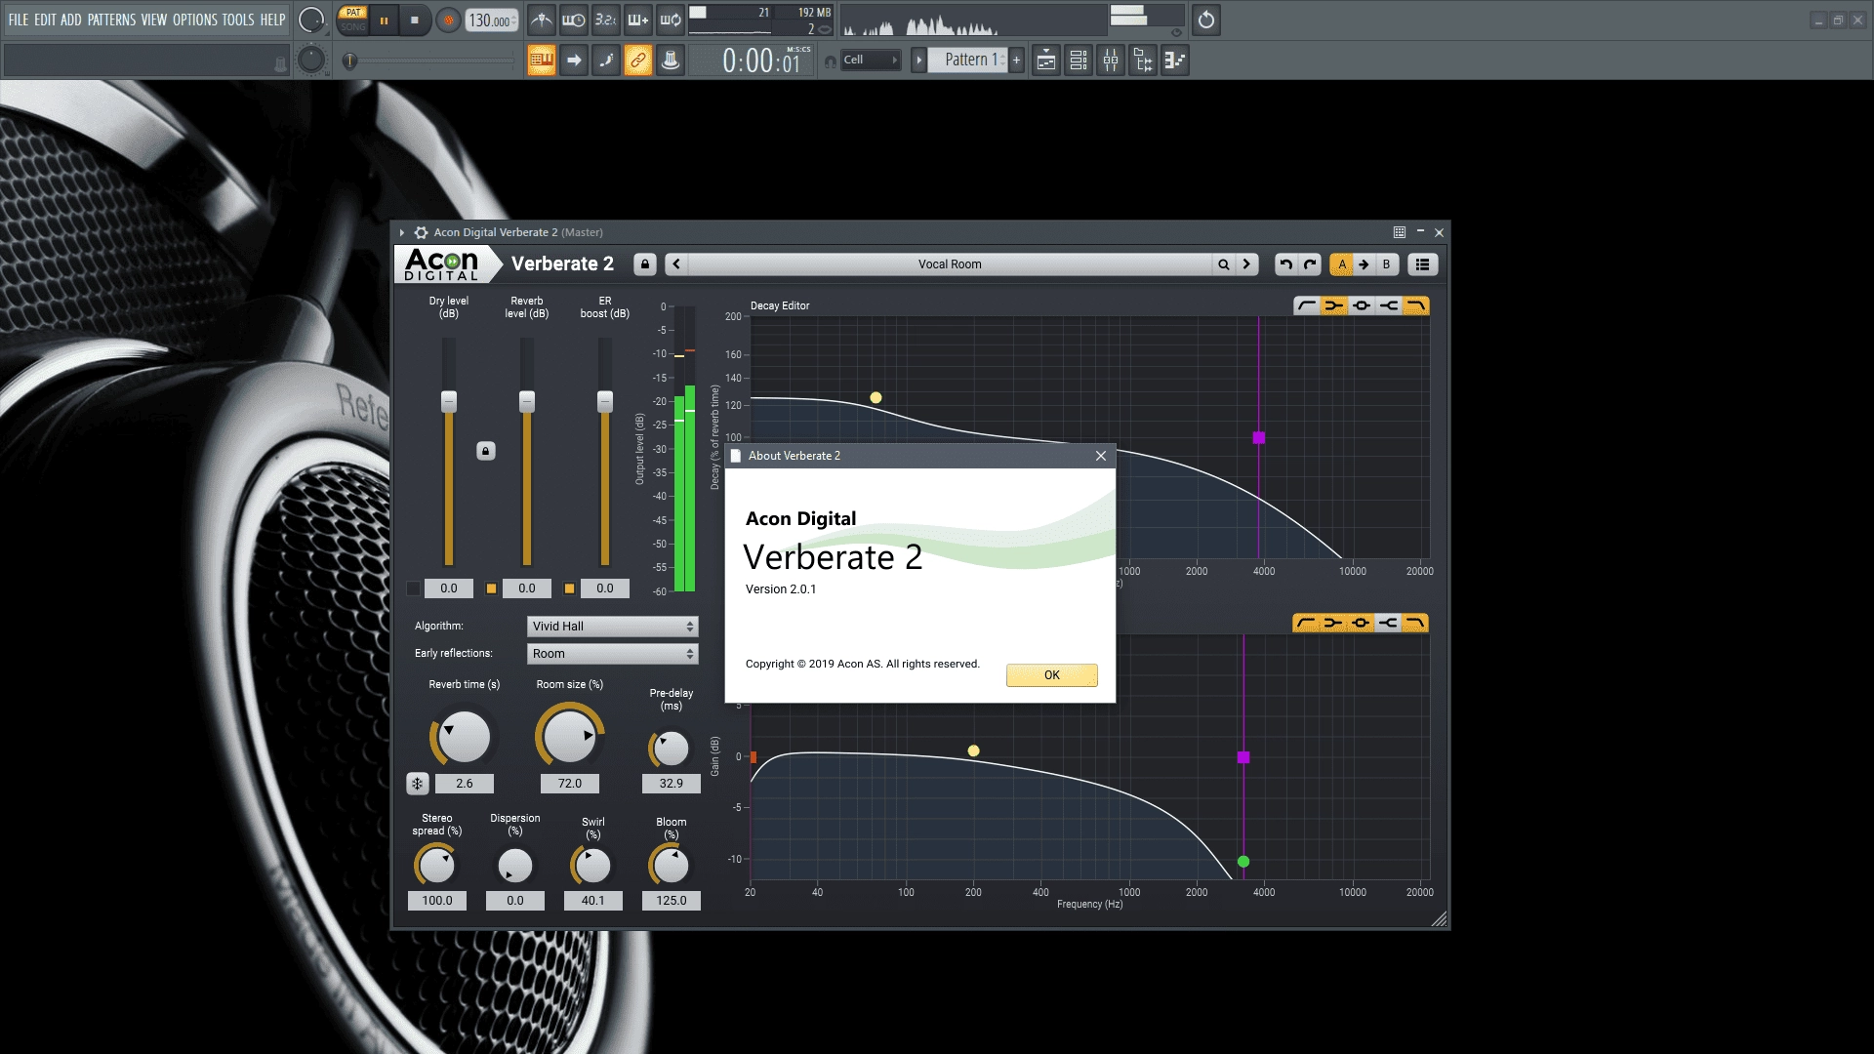
Task: Click the stamp icon beside the link icon
Action: click(x=671, y=61)
